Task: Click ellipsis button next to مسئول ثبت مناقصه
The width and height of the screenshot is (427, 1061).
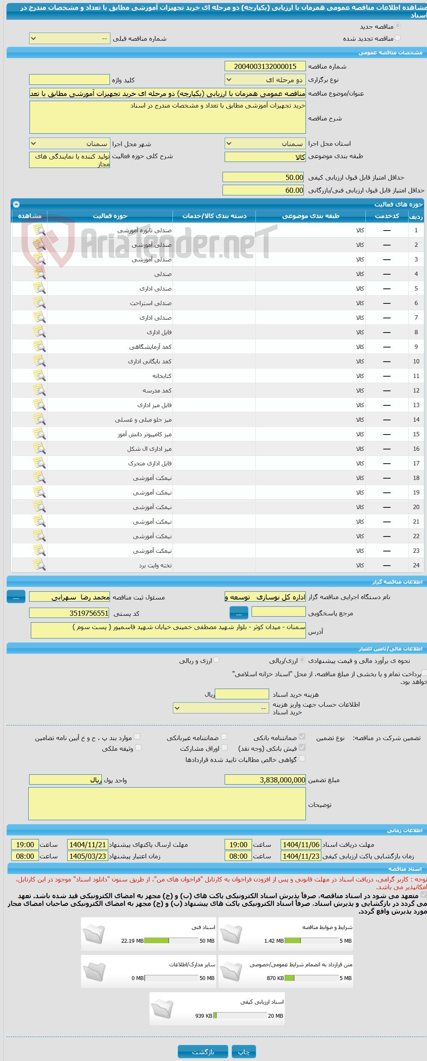Action: tap(16, 597)
